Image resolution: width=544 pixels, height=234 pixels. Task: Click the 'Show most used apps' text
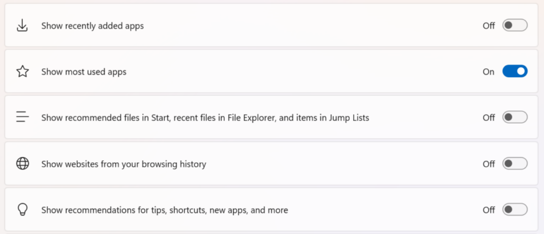[x=84, y=72]
